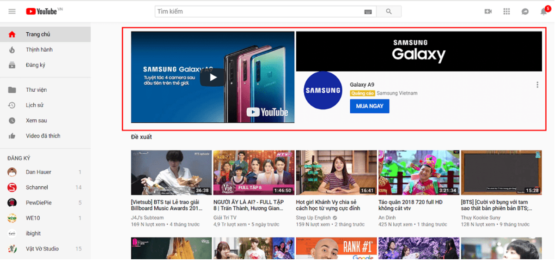Open Thư viện in the sidebar
560x274 pixels.
pos(45,90)
